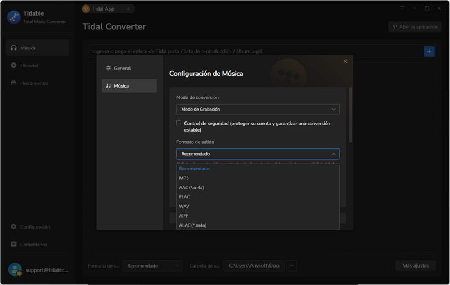This screenshot has height=285, width=450.
Task: Click the clock icon beside Historial
Action: tap(13, 65)
